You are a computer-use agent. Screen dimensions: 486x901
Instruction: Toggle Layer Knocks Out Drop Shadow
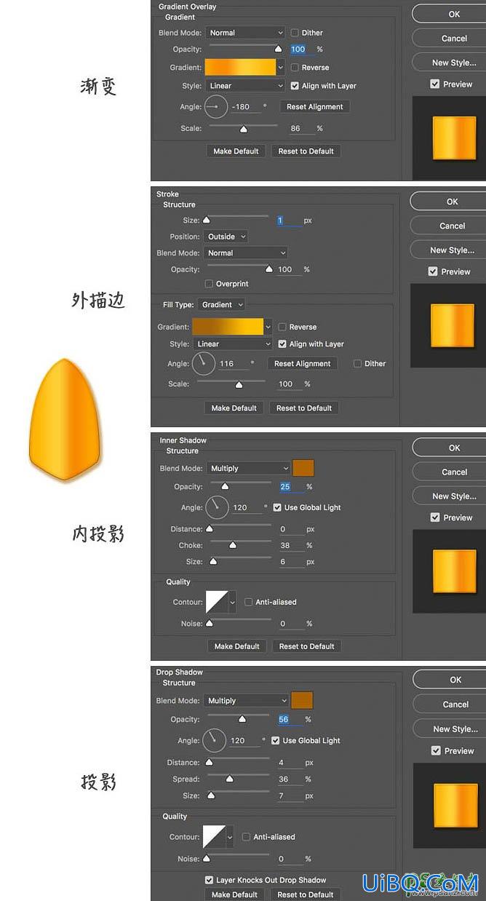coord(210,880)
